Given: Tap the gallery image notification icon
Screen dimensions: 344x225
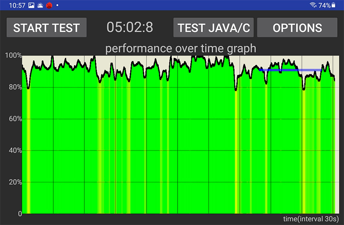Looking at the screenshot, I should (31, 5).
